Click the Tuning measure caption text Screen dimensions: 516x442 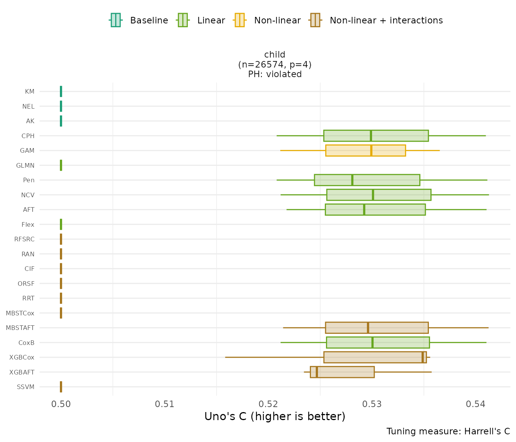click(x=448, y=431)
